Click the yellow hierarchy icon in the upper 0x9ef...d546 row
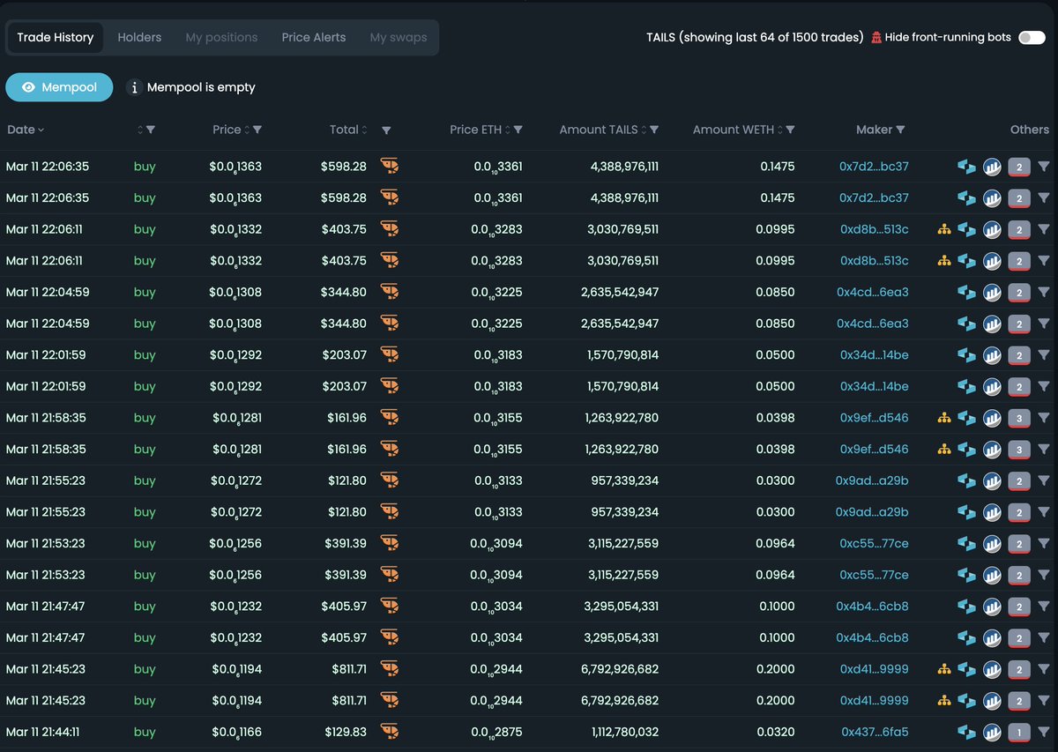 (944, 418)
